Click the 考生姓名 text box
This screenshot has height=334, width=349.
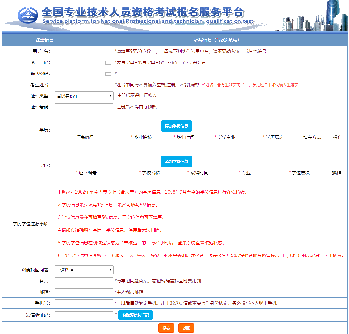[84, 85]
